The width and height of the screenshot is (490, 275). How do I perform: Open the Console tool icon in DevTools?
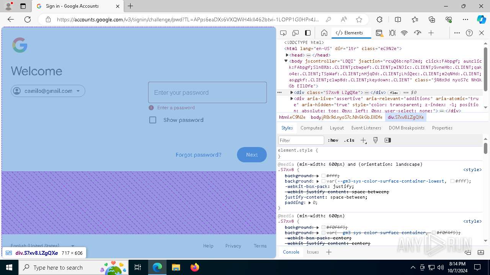(x=379, y=33)
